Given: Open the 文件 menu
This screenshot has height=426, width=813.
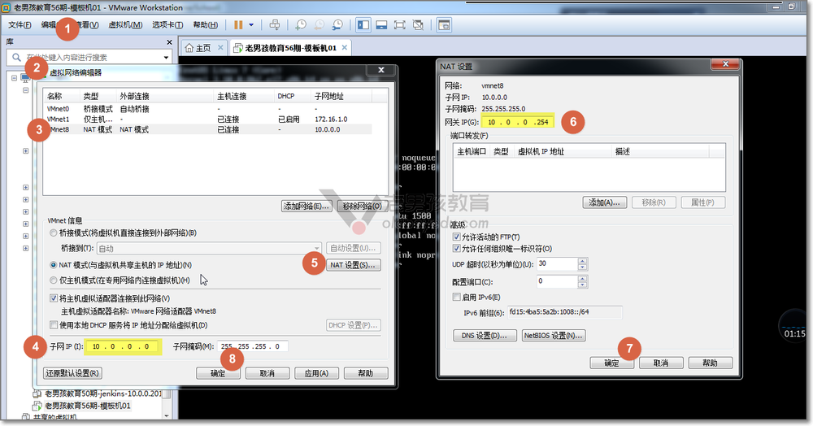Looking at the screenshot, I should (20, 25).
